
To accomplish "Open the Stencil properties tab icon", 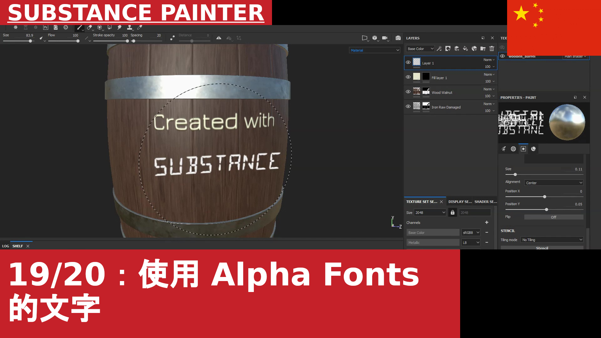I will [x=523, y=149].
